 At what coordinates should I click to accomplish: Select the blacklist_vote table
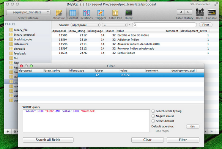[x=20, y=39]
